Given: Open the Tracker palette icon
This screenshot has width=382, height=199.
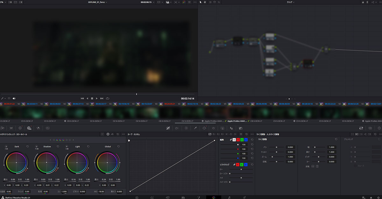Looking at the screenshot, I should (x=214, y=128).
